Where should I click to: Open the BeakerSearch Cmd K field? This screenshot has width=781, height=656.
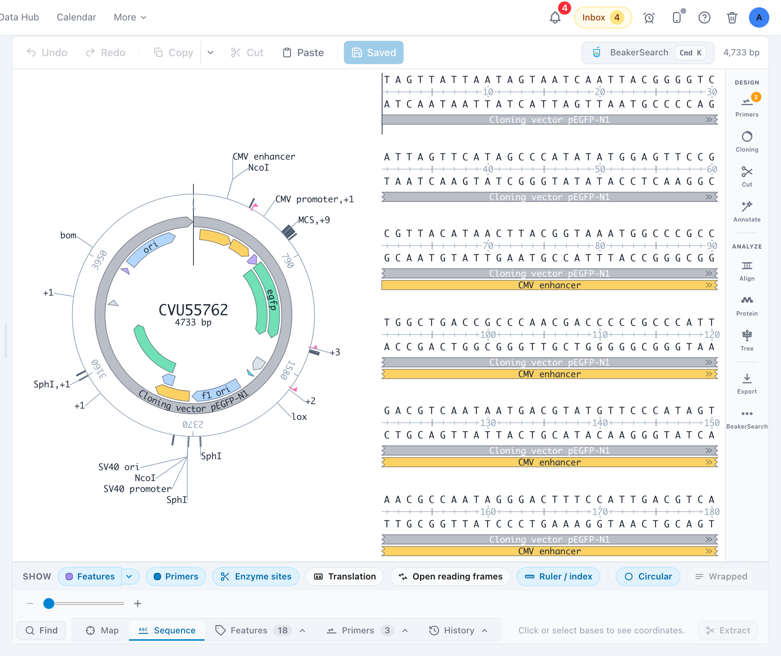tap(647, 52)
